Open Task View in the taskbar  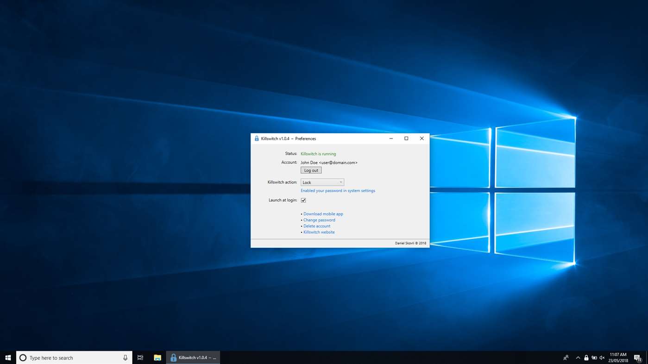click(140, 358)
